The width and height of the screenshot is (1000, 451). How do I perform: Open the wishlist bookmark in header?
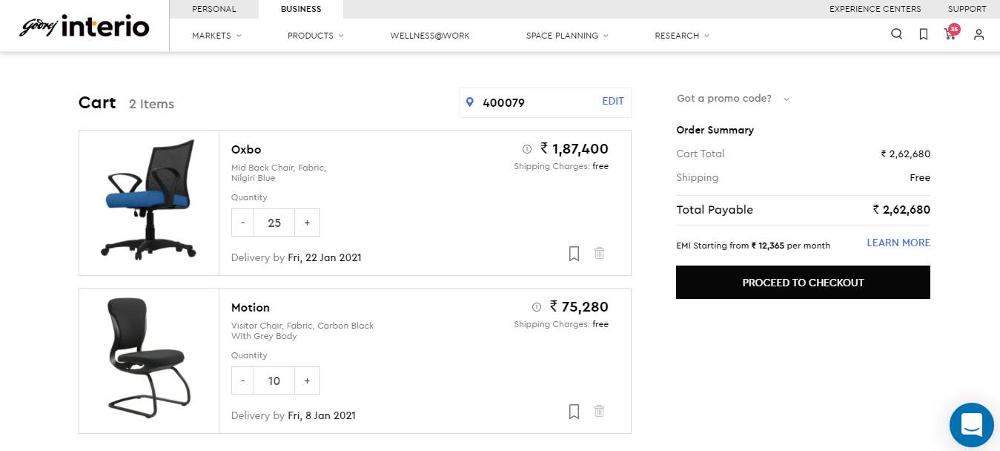[923, 34]
